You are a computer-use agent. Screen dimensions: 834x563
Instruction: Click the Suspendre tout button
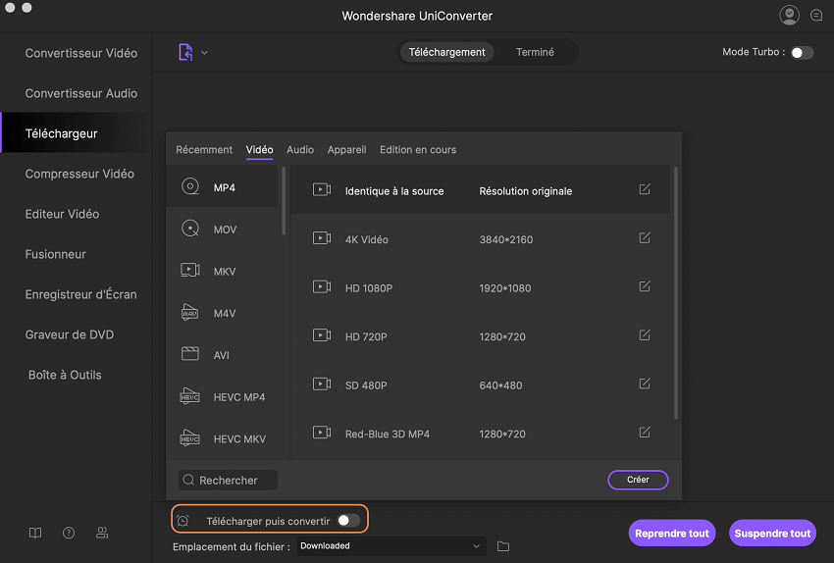click(x=772, y=534)
